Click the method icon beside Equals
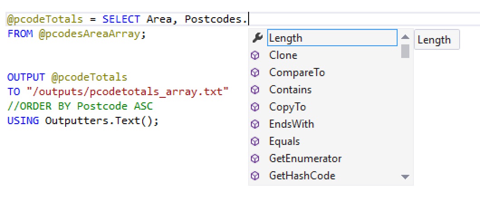 tap(255, 141)
